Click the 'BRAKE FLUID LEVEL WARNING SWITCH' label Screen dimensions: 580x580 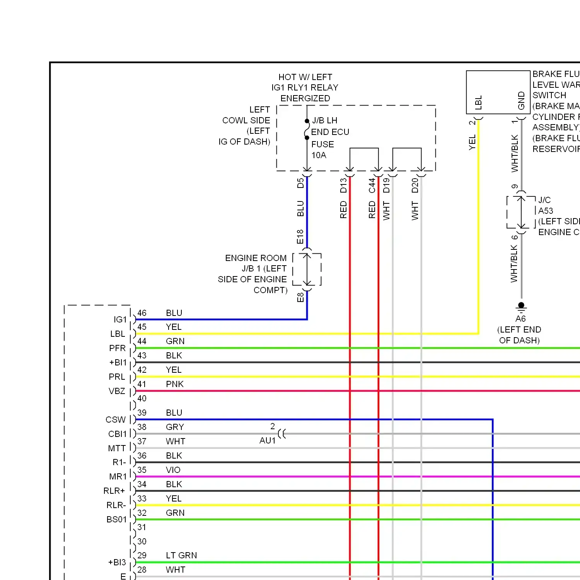pos(556,84)
